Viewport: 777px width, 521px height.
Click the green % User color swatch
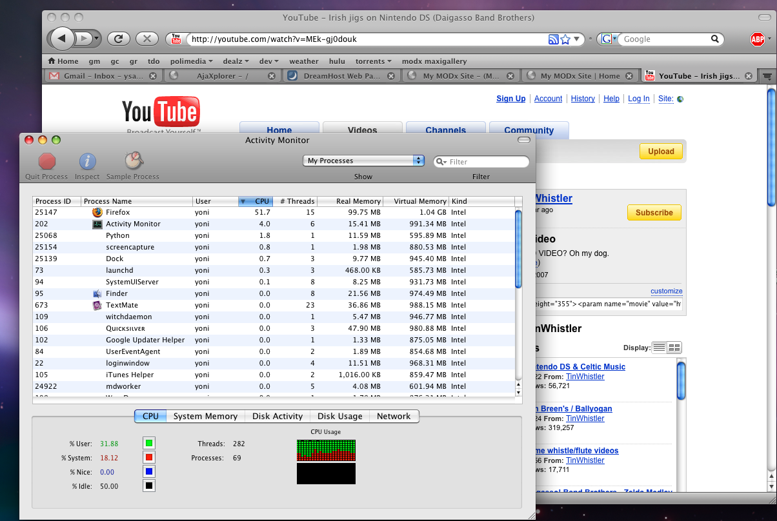(x=149, y=443)
